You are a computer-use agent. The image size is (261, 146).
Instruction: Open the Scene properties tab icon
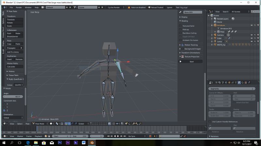tap(223, 82)
